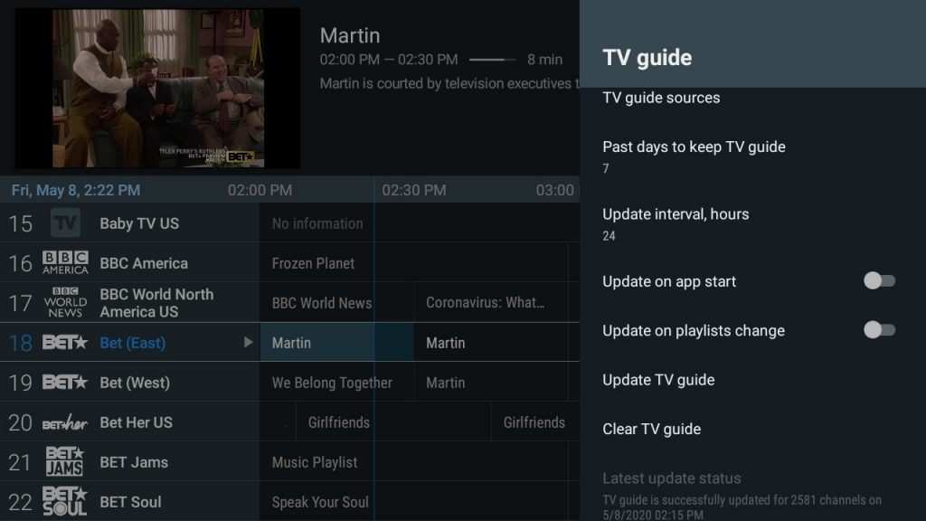926x521 pixels.
Task: Select Clear TV guide option
Action: (x=752, y=428)
